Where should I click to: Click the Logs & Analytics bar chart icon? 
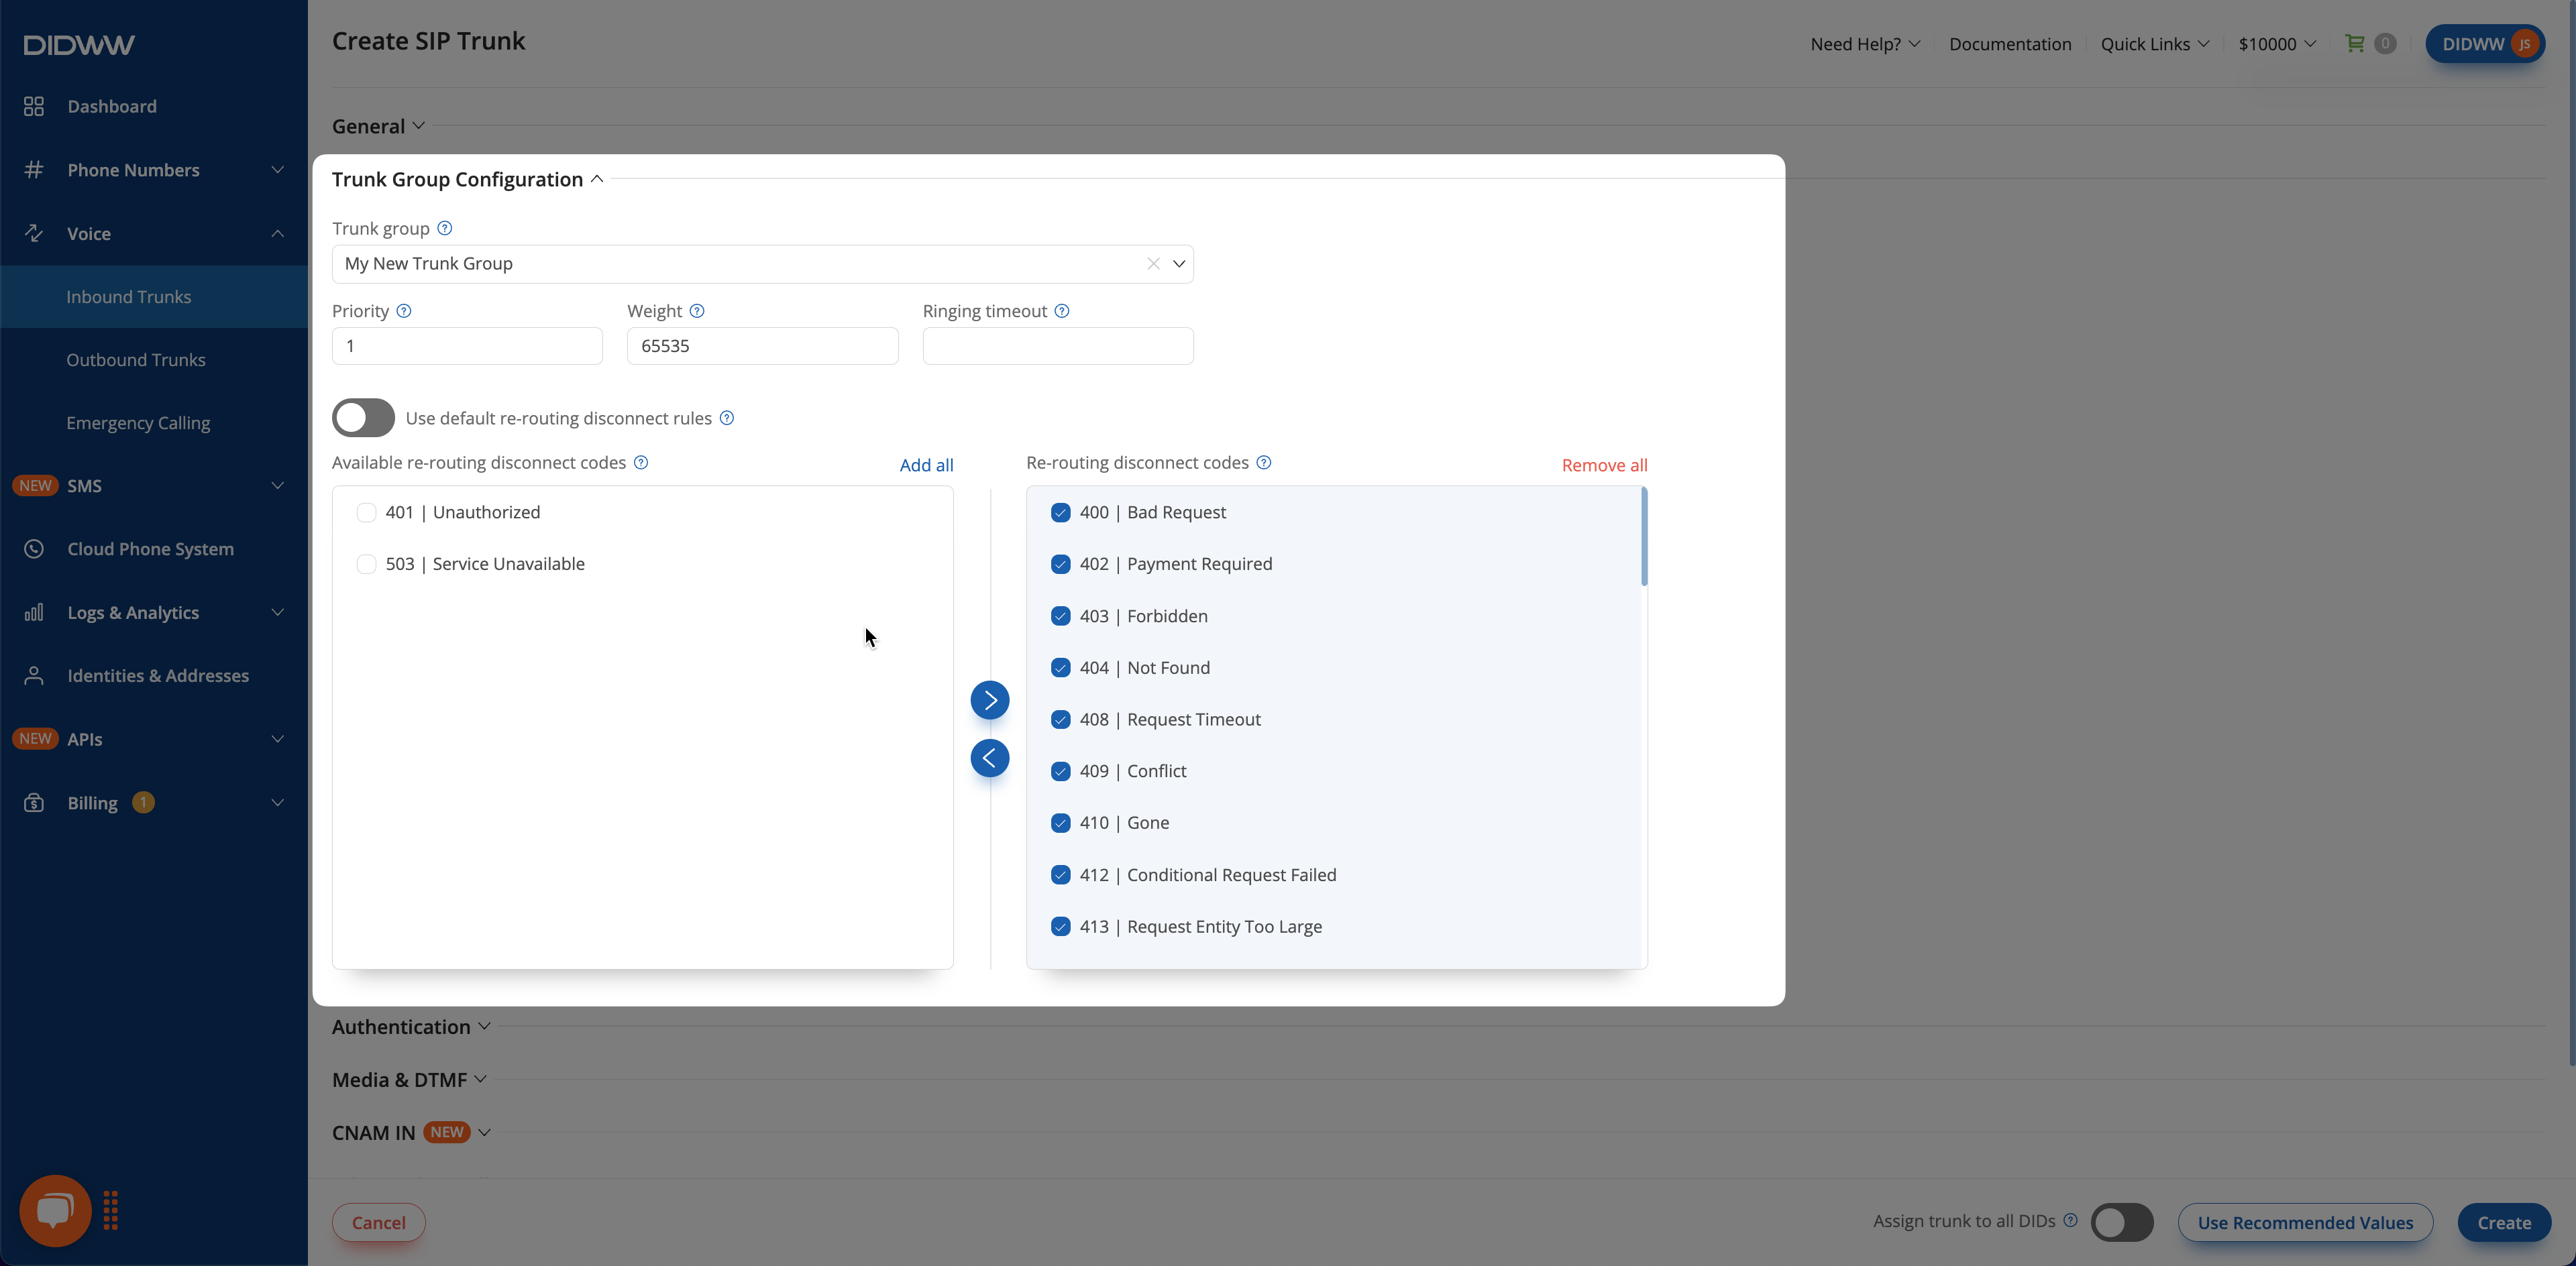click(x=34, y=612)
